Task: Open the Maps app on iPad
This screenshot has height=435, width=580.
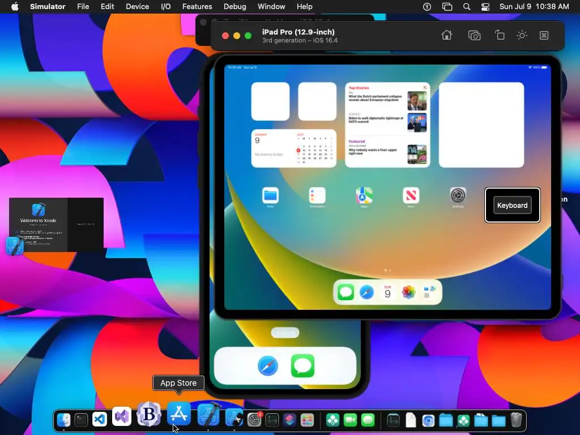Action: [x=364, y=195]
